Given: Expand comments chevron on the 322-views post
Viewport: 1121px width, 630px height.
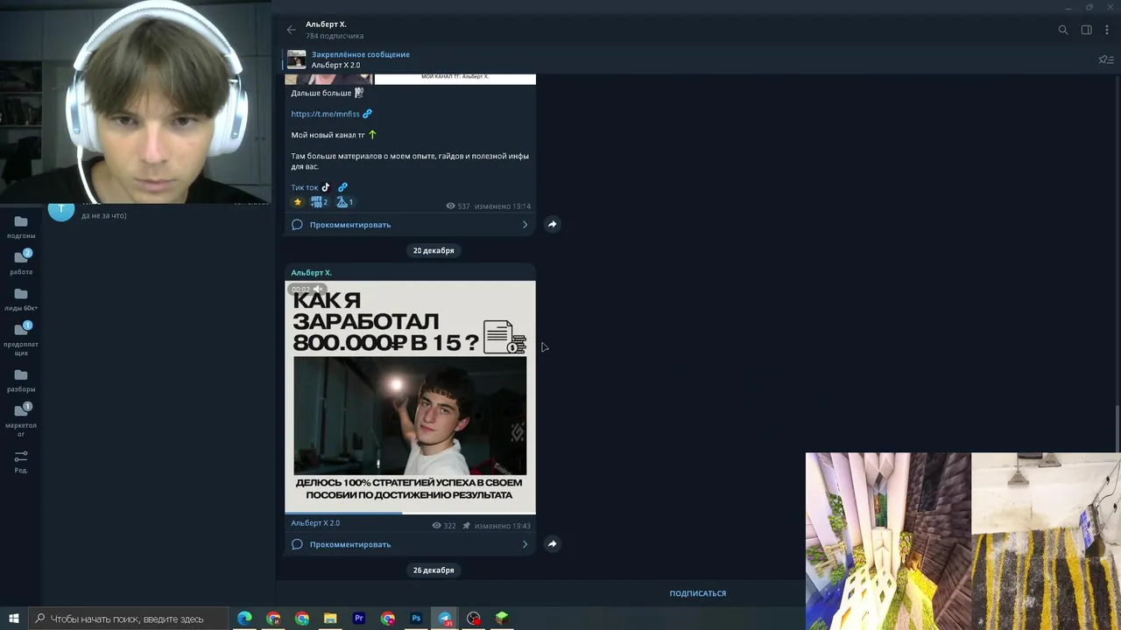Looking at the screenshot, I should 525,544.
